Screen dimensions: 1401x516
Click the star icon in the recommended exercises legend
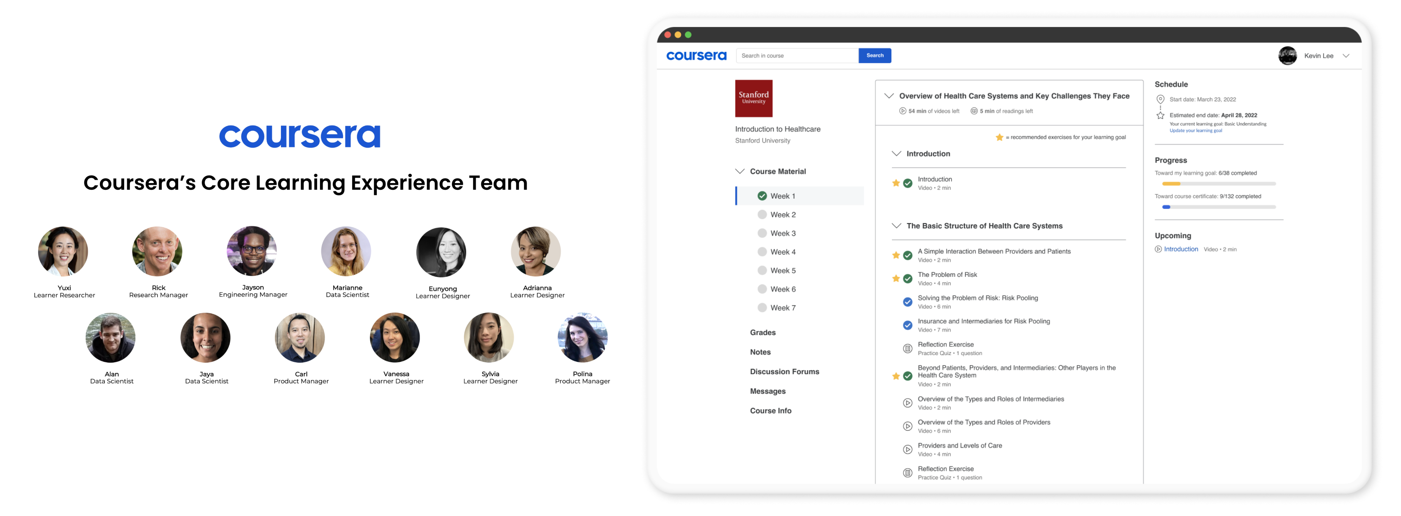(x=999, y=137)
